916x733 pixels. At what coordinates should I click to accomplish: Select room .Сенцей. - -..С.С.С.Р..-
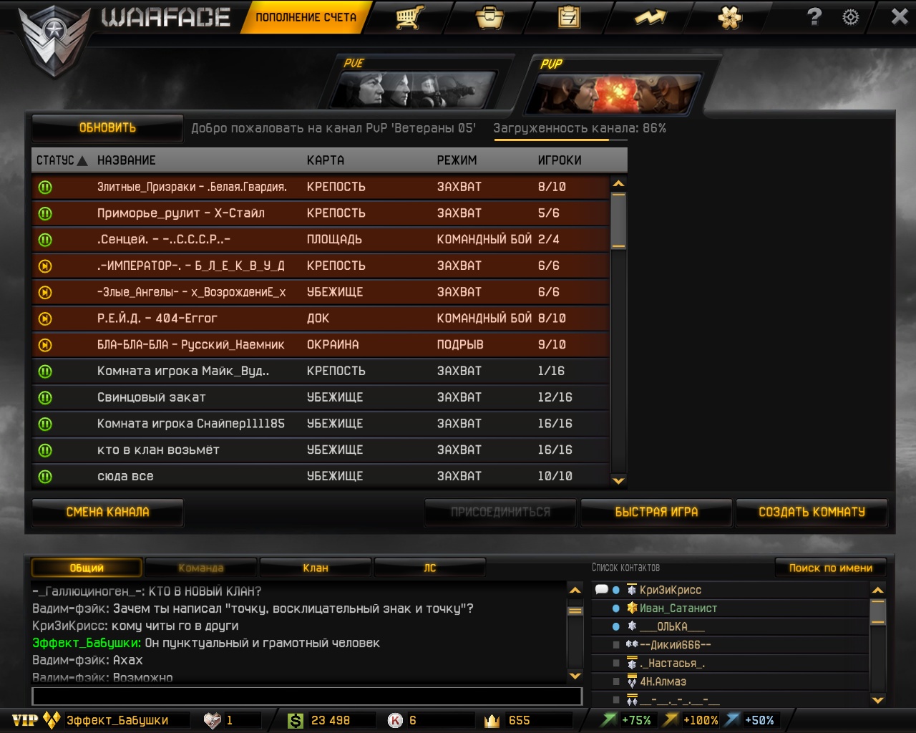[x=321, y=240]
